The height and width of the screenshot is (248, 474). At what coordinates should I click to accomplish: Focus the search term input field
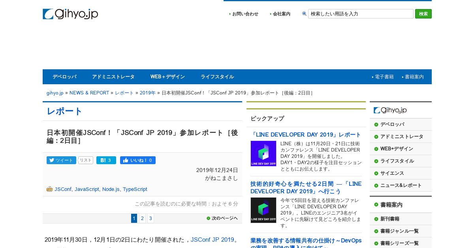tap(361, 14)
